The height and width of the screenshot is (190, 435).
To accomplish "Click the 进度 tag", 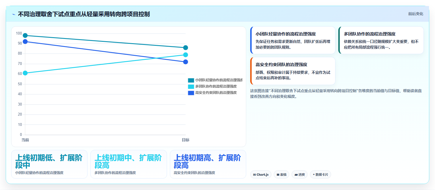I will tap(300, 175).
